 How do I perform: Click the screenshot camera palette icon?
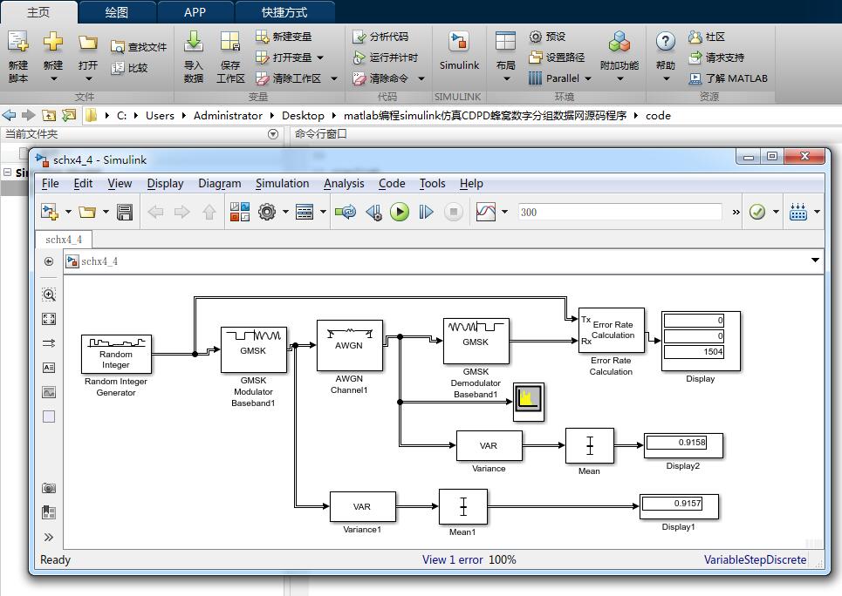pyautogui.click(x=49, y=488)
